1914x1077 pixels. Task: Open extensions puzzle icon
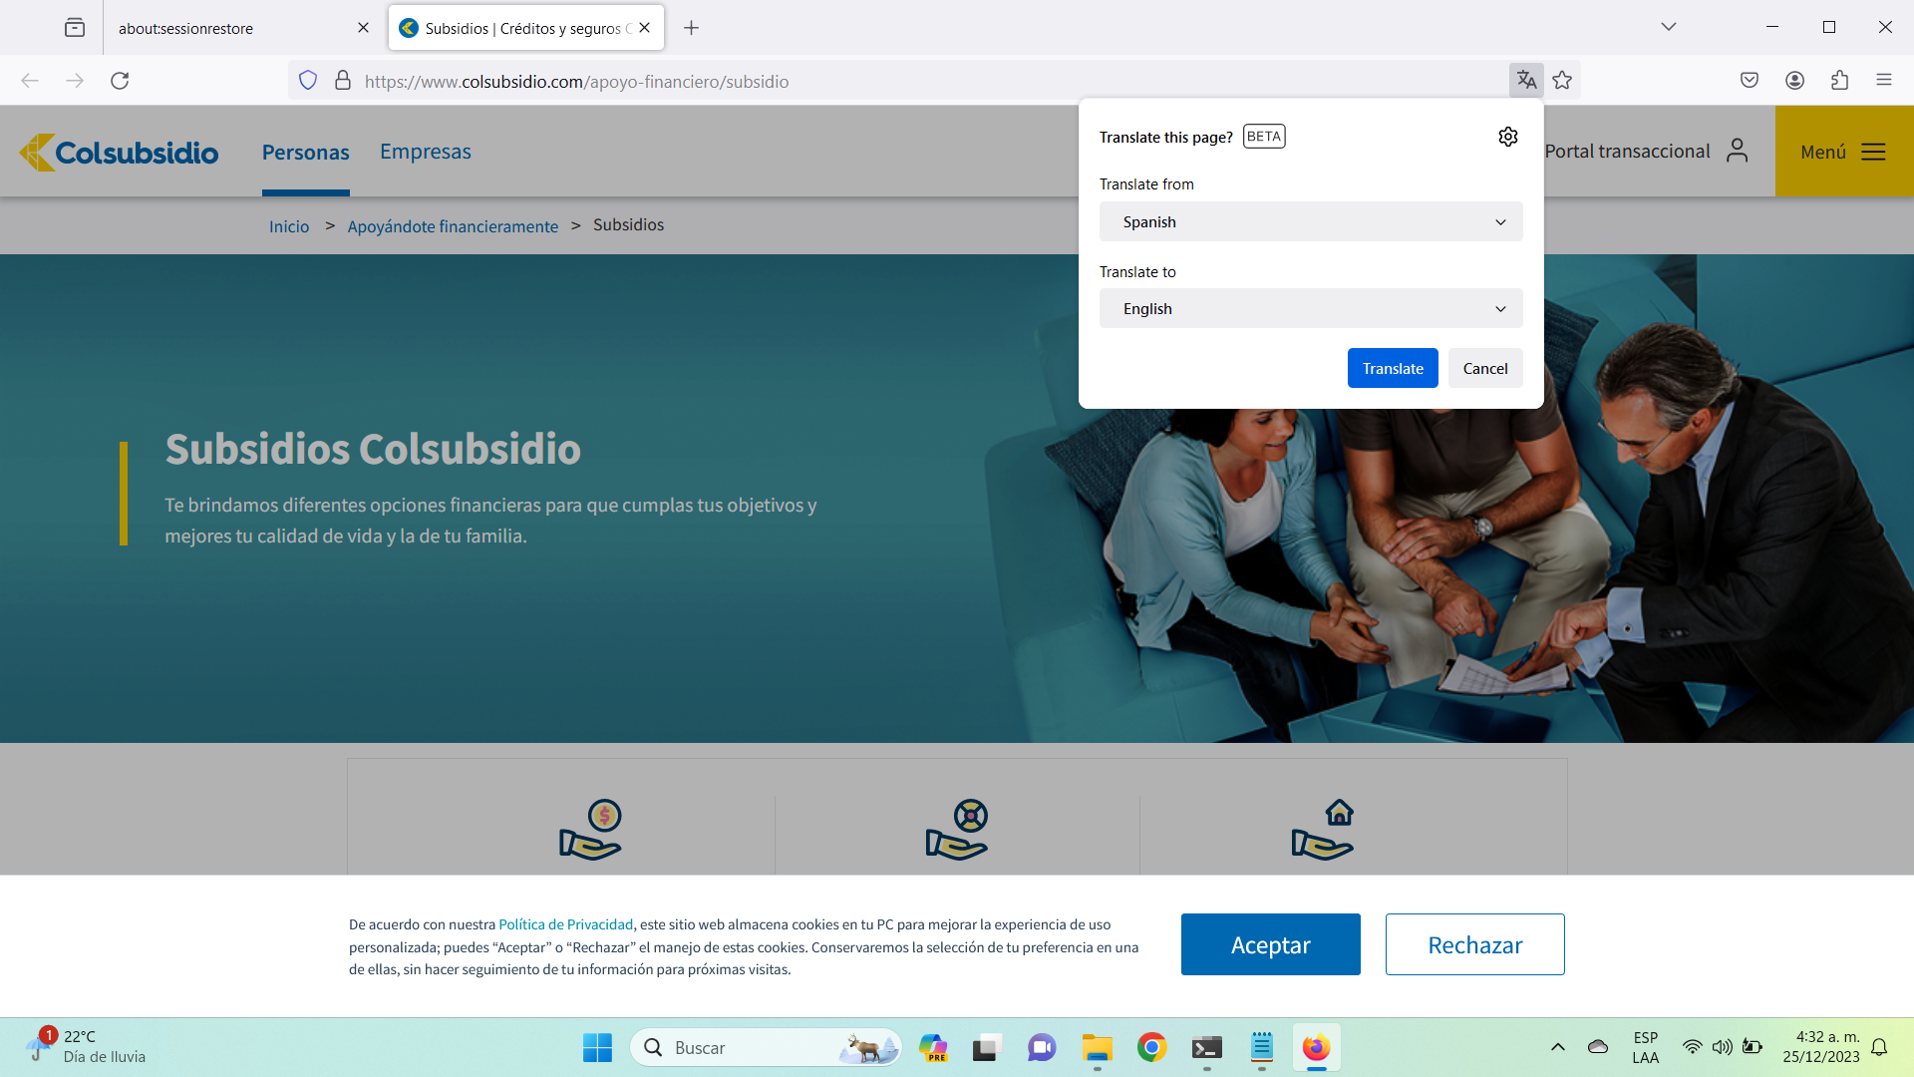(x=1839, y=80)
